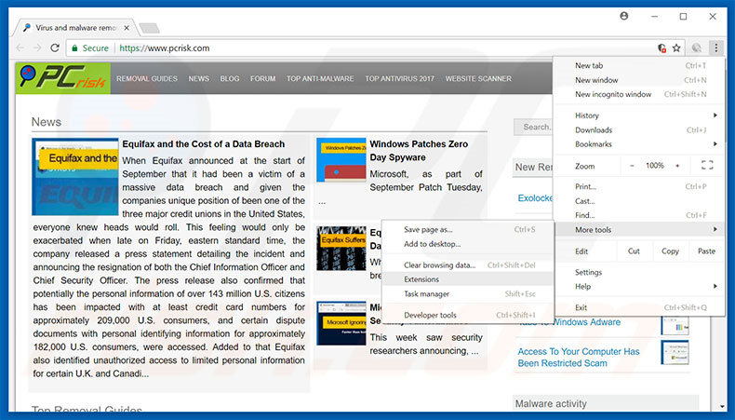This screenshot has height=420, width=735.
Task: Open Task manager from submenu
Action: coord(467,293)
